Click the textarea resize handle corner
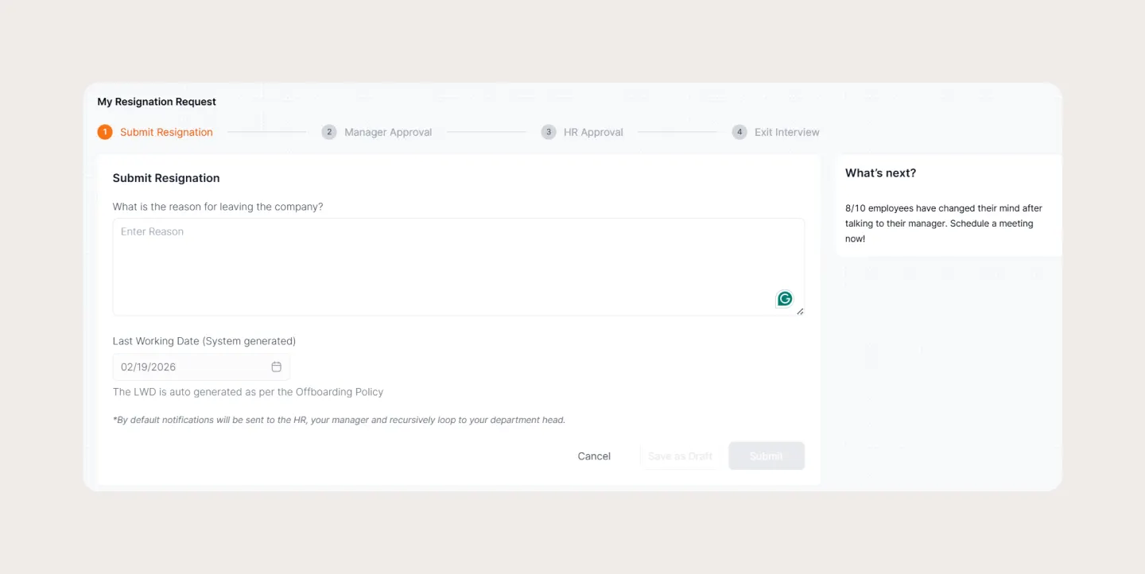This screenshot has height=574, width=1145. tap(801, 310)
